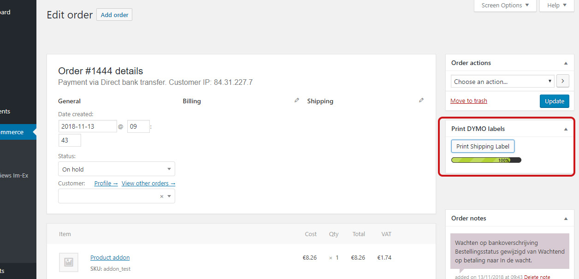This screenshot has width=579, height=279.
Task: Click the date created input field
Action: pyautogui.click(x=88, y=126)
